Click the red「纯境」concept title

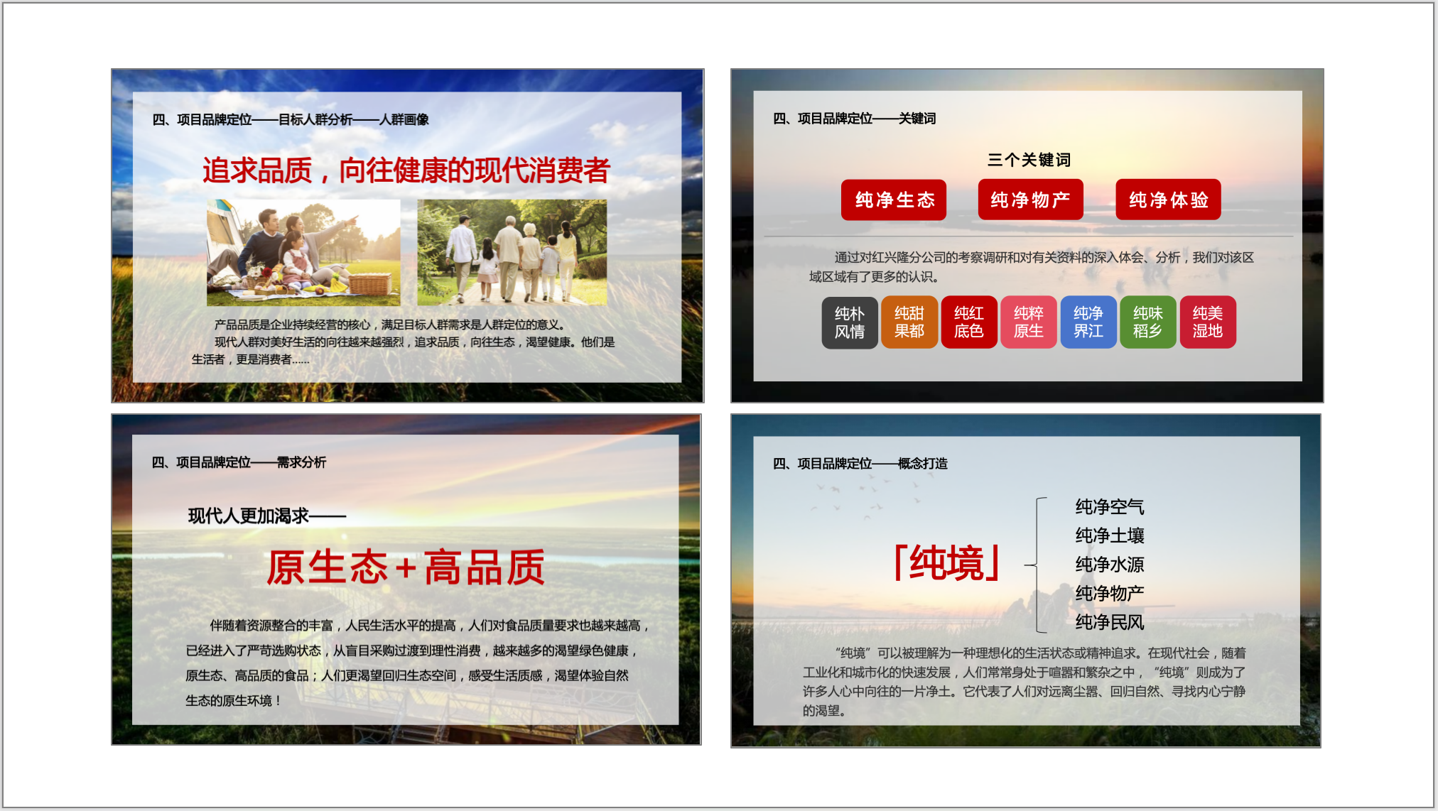(x=947, y=564)
